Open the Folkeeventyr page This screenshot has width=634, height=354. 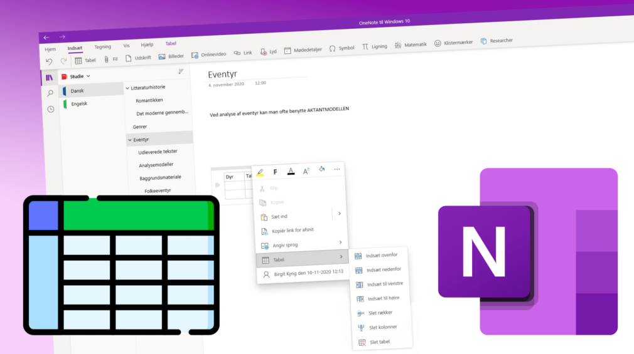tap(158, 190)
